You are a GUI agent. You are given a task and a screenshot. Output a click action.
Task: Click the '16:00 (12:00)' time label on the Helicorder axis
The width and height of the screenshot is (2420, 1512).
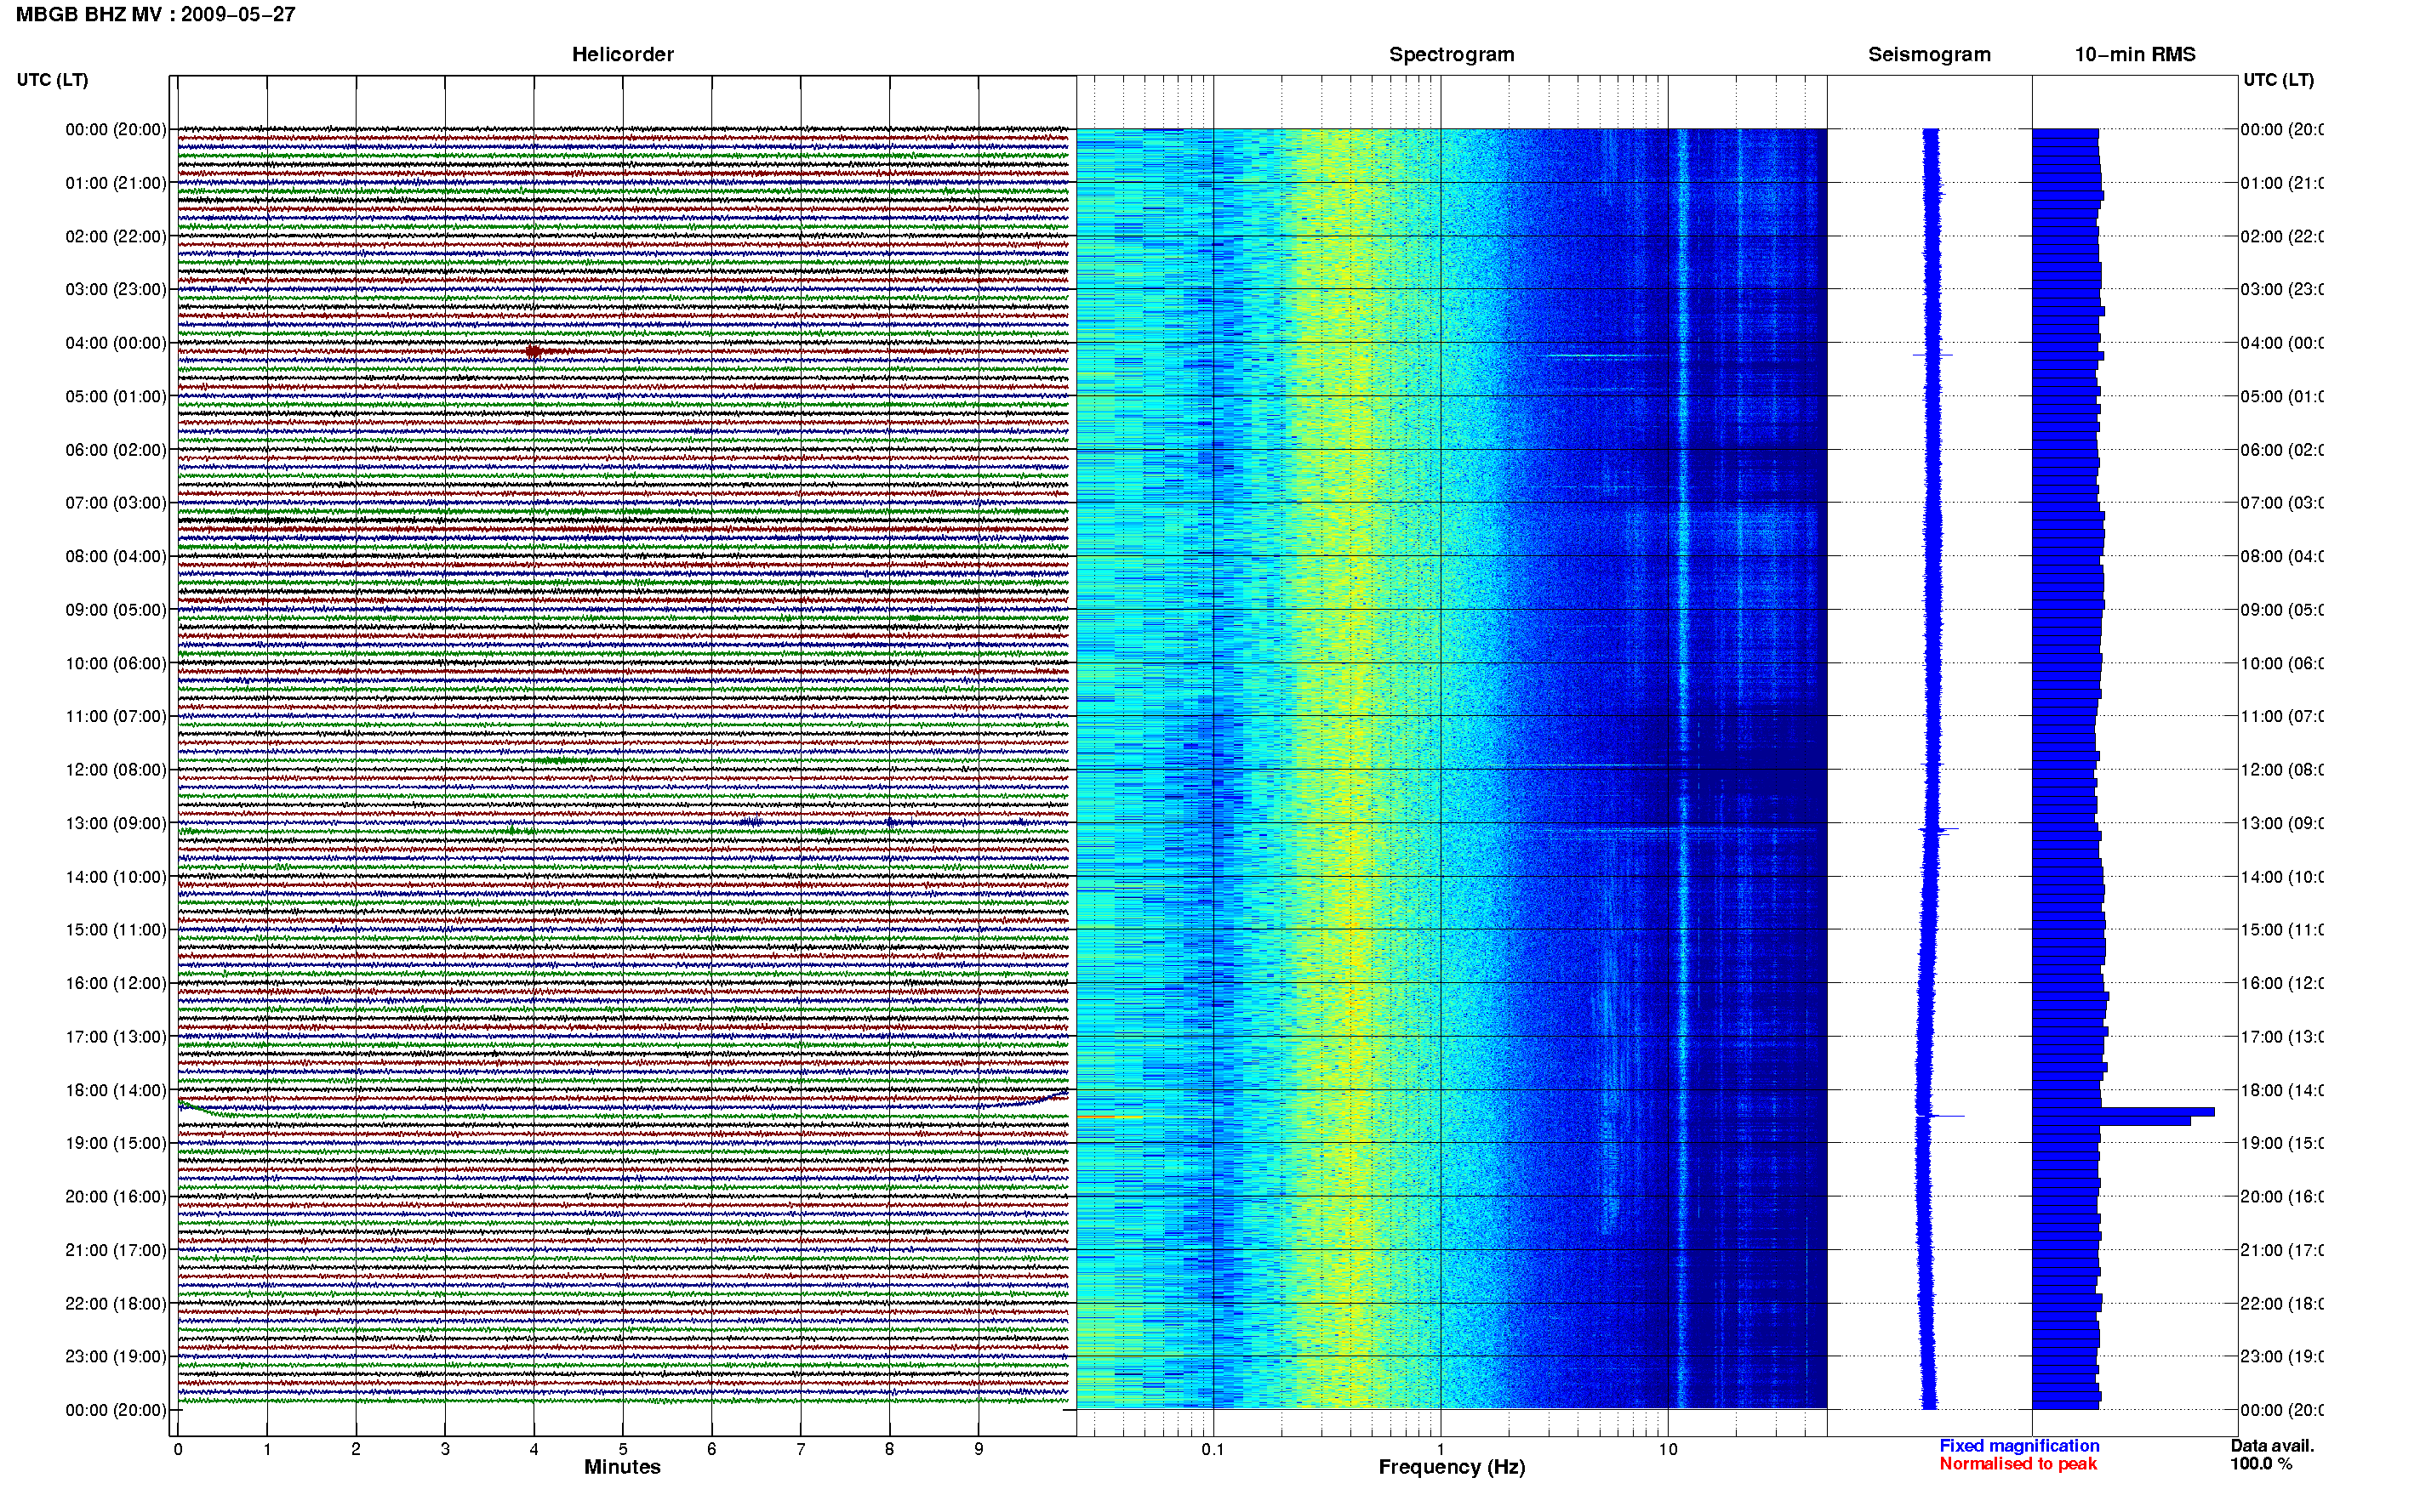pos(116,983)
